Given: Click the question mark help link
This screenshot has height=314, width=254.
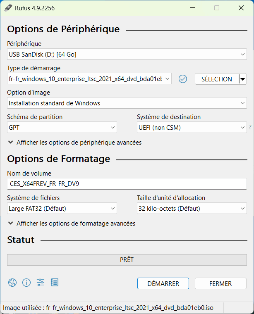Looking at the screenshot, I should coord(250,127).
